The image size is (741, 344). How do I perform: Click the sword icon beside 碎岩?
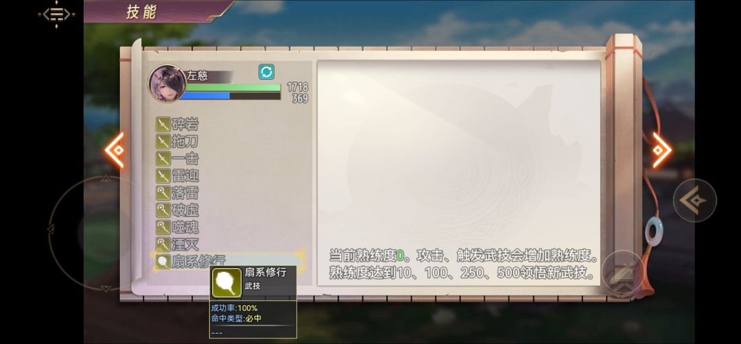point(163,125)
